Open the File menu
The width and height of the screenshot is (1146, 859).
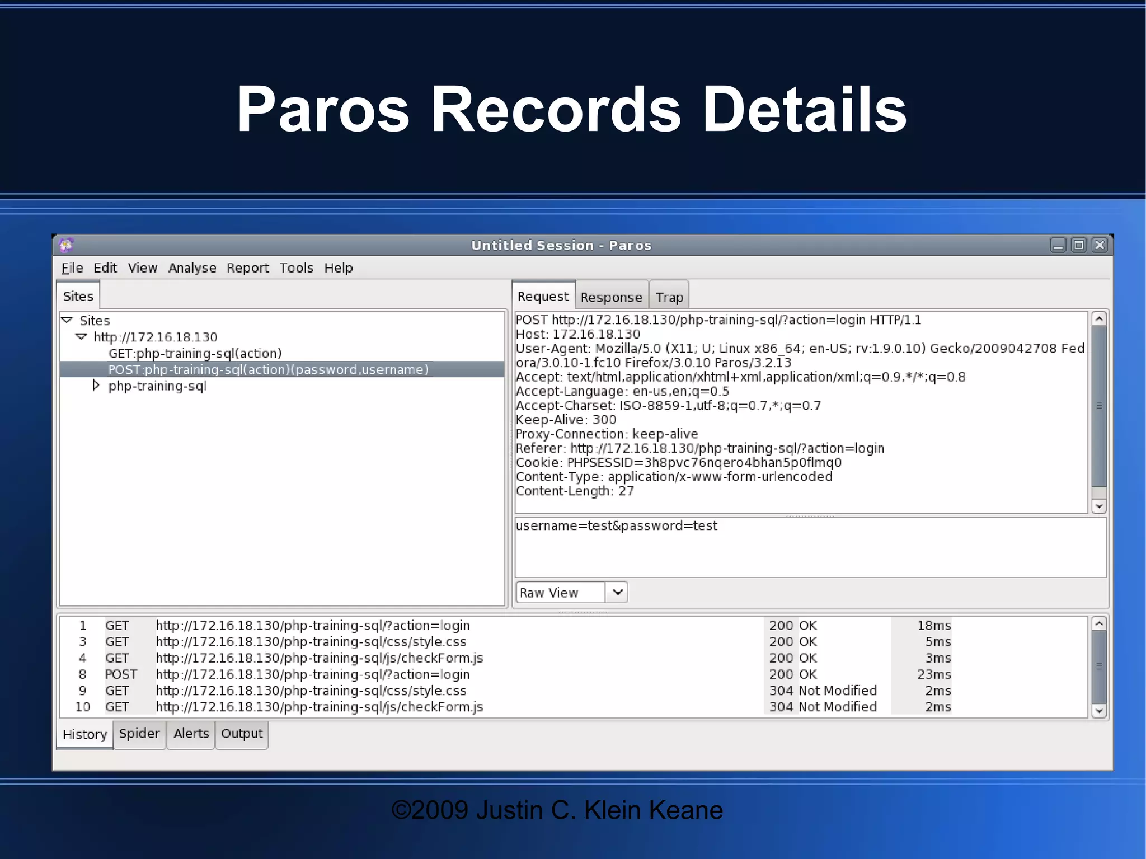[x=72, y=268]
